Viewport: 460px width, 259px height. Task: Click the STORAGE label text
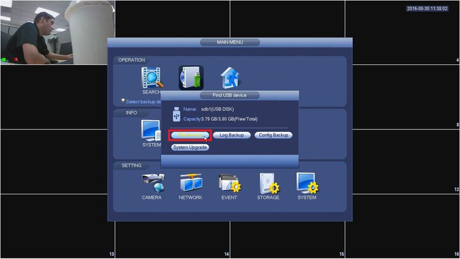coord(268,198)
